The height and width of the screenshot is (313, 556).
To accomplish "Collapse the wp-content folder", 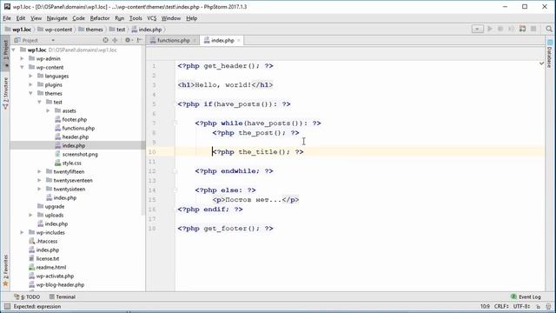I will point(22,67).
